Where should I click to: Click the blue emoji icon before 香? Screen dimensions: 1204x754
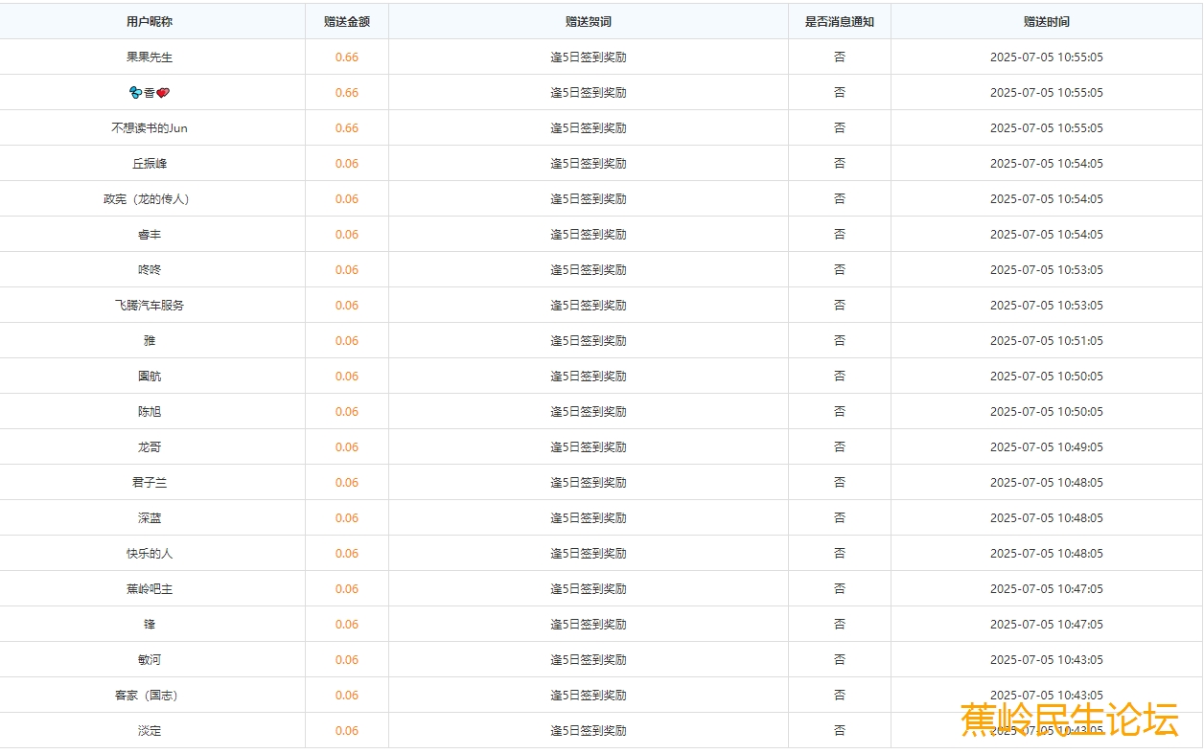[x=135, y=93]
